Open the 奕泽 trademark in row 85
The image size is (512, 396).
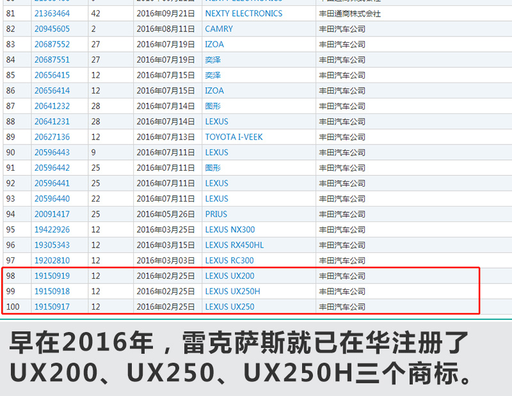coord(213,75)
